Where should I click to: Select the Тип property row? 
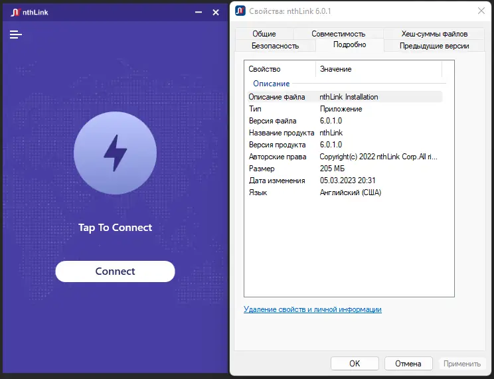tap(345, 109)
